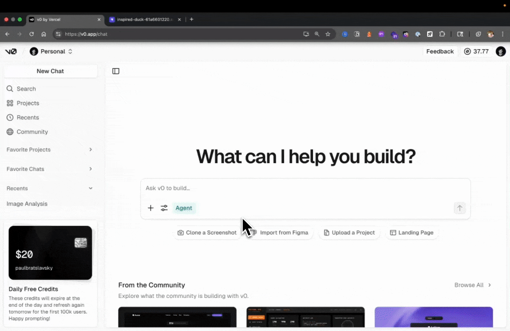Go back in browser history
Screen dimensions: 510x331
[7, 34]
